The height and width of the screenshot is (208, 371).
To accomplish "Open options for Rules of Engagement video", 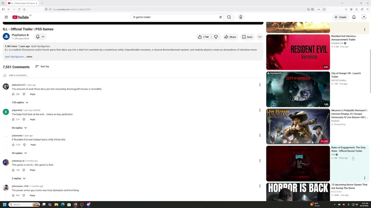I will coord(365,178).
